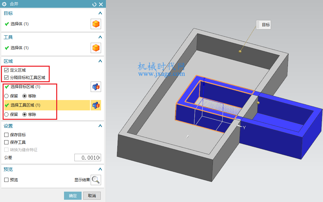
Task: Click the 选择体 (1) row under 目标
Action: [47, 24]
